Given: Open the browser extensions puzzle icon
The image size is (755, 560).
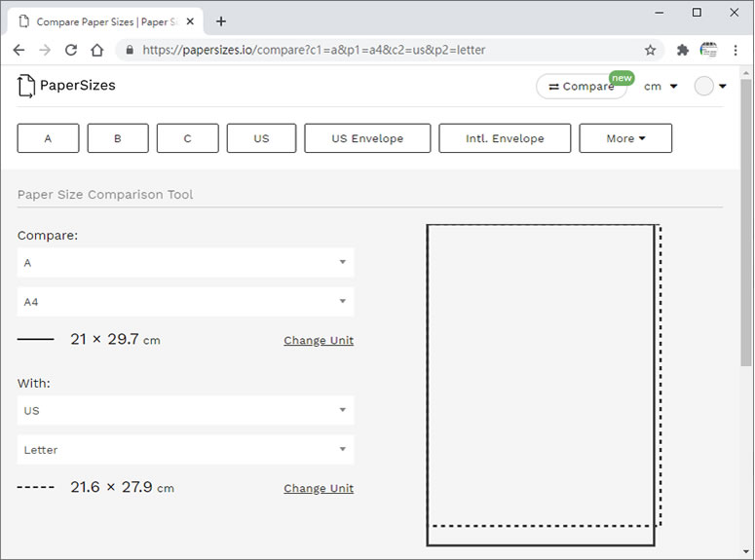Looking at the screenshot, I should (682, 50).
